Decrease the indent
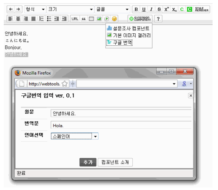The image size is (218, 190). point(56,19)
